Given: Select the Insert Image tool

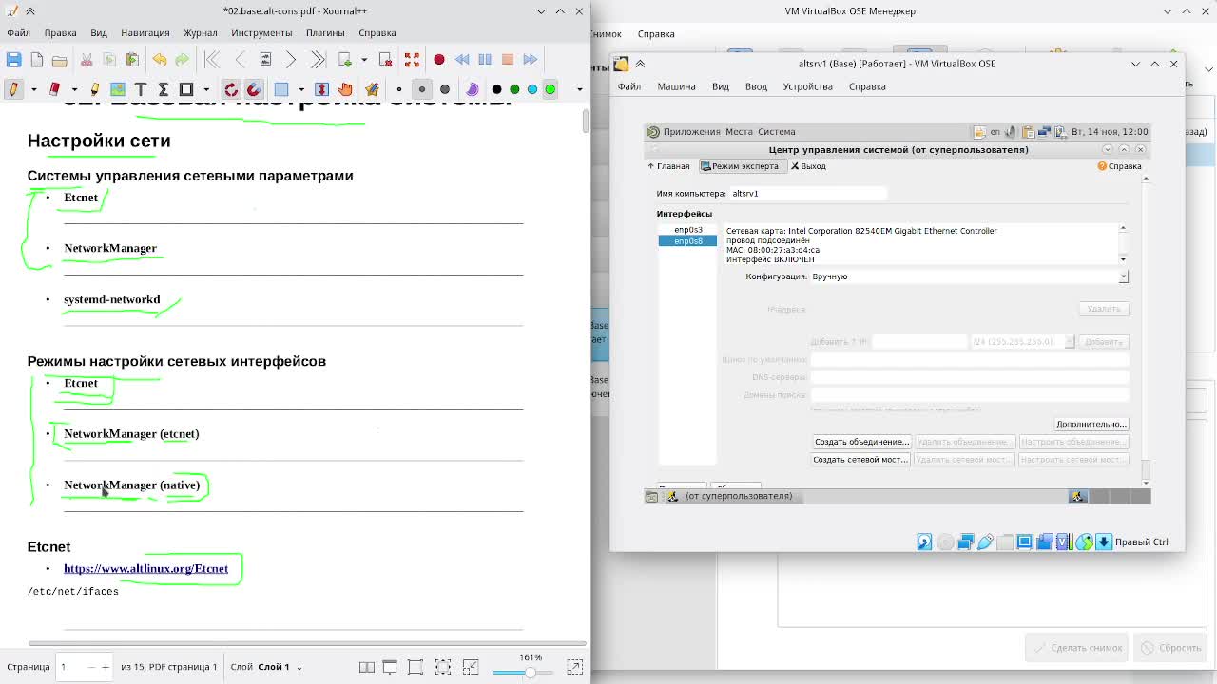Looking at the screenshot, I should (x=118, y=89).
